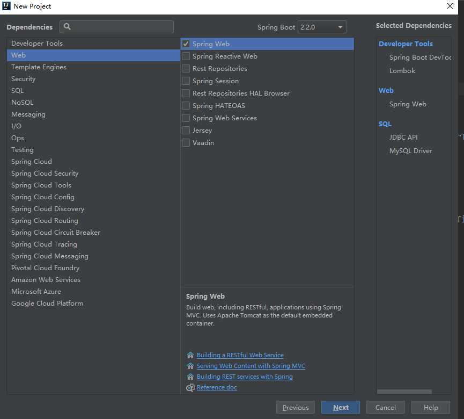This screenshot has height=419, width=464.
Task: Select MySQL Driver in Selected Dependencies
Action: (x=411, y=151)
